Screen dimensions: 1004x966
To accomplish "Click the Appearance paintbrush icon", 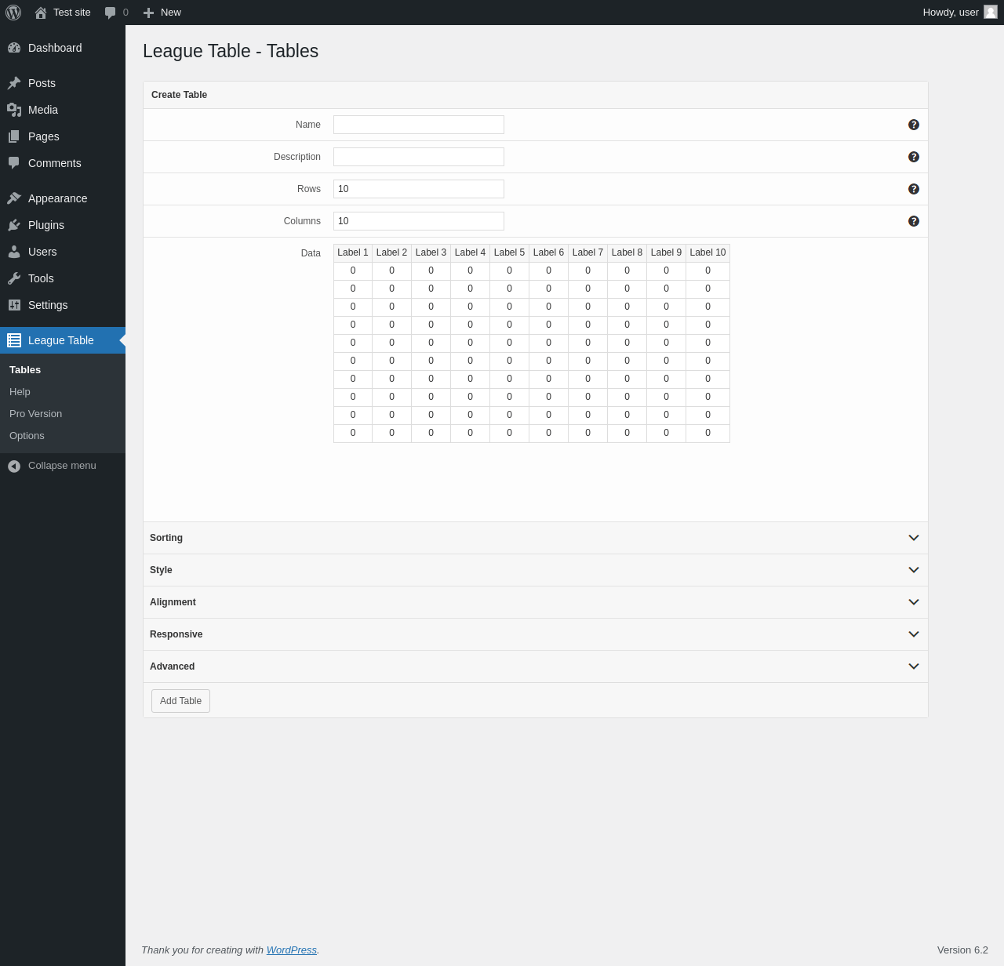I will pyautogui.click(x=14, y=198).
